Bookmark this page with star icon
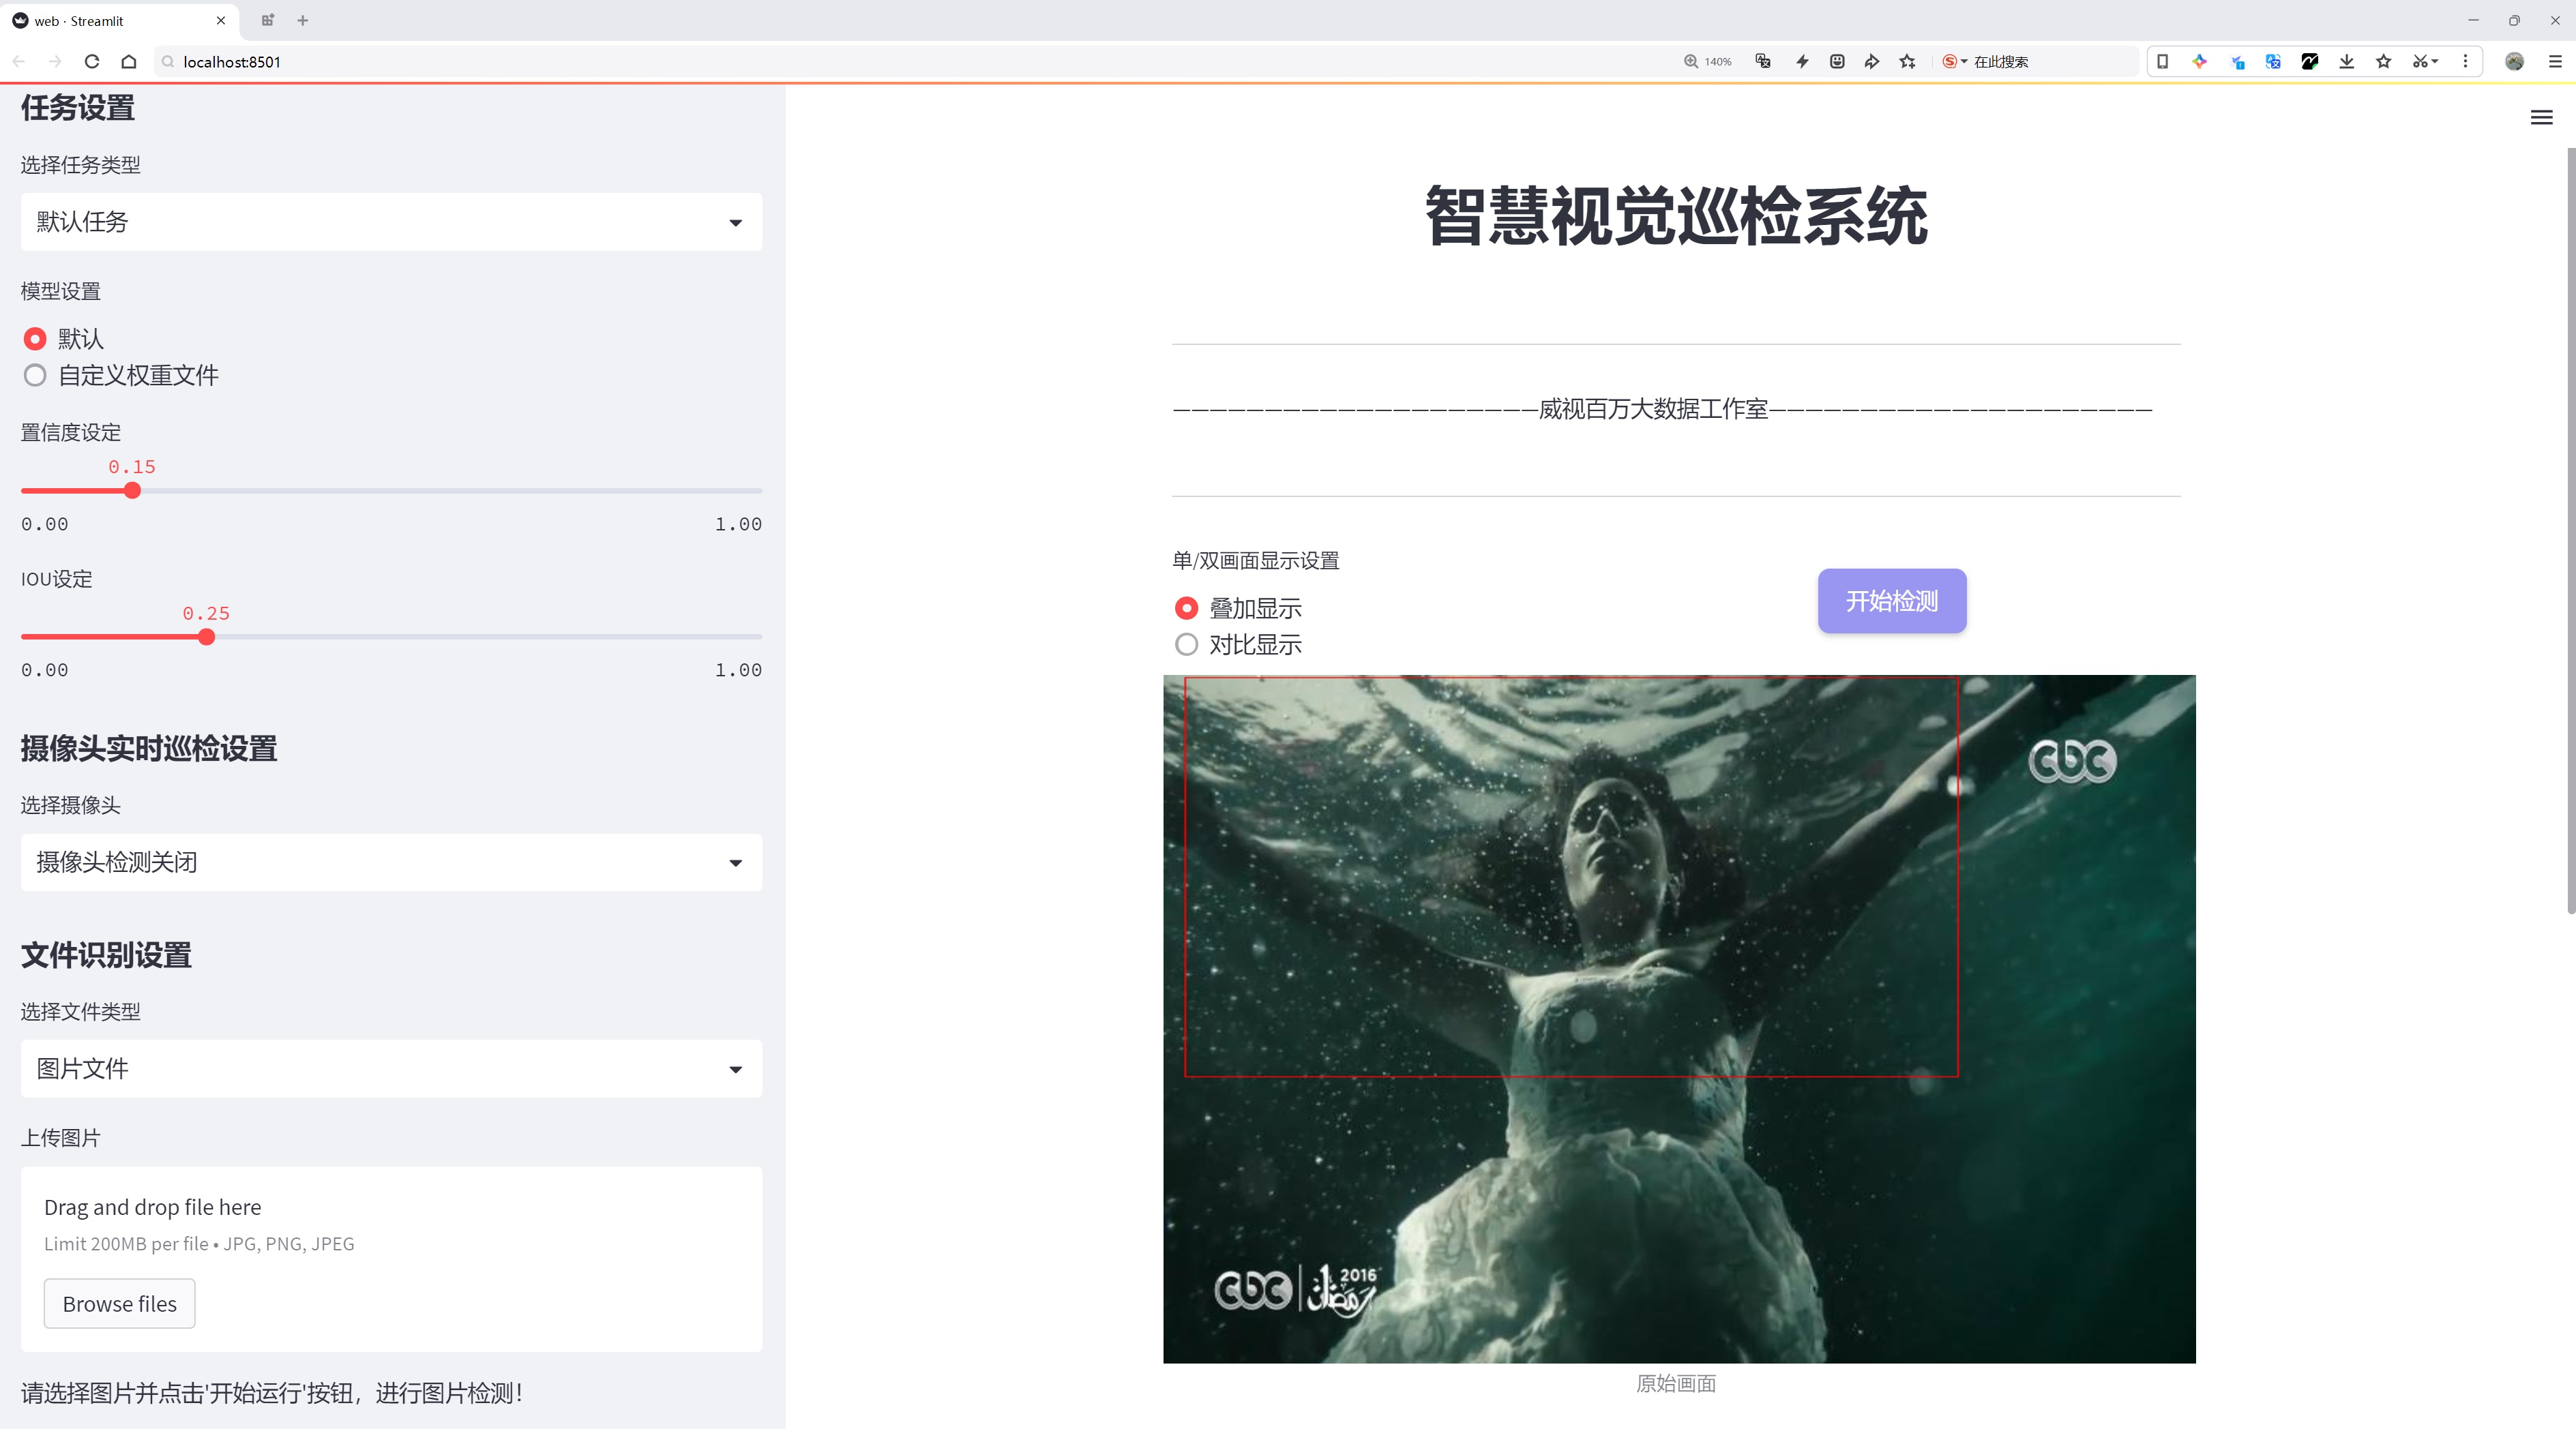Image resolution: width=2576 pixels, height=1429 pixels. (x=1908, y=62)
